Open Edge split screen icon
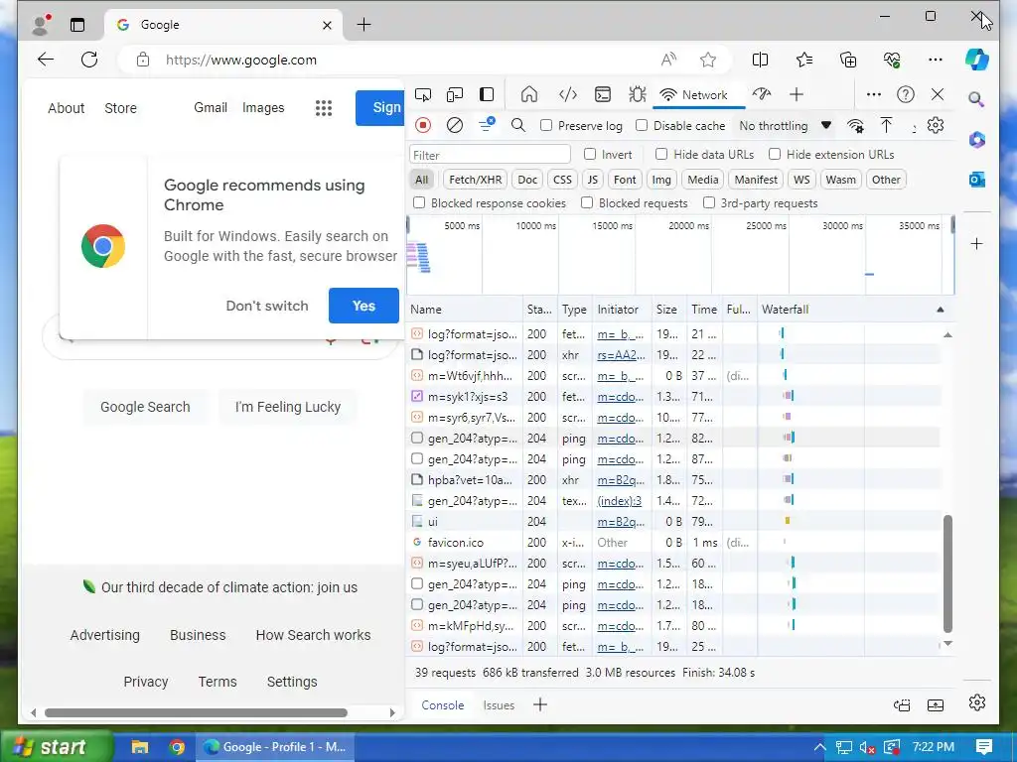 coord(760,60)
